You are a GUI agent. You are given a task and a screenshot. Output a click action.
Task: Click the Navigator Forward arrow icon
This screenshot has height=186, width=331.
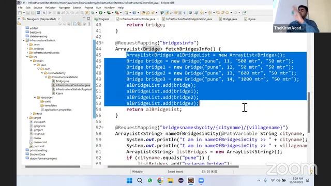coord(65,24)
